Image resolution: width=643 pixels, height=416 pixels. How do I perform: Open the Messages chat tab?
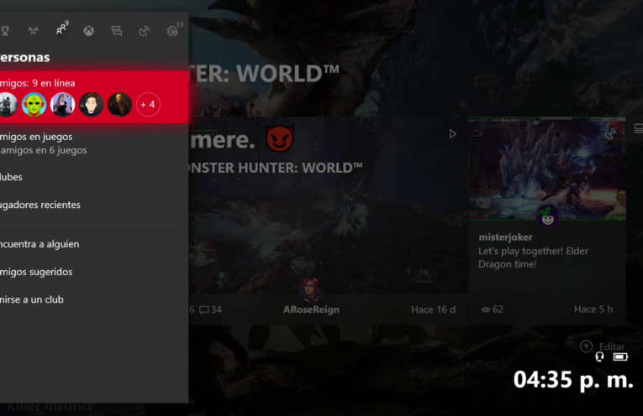[x=116, y=31]
